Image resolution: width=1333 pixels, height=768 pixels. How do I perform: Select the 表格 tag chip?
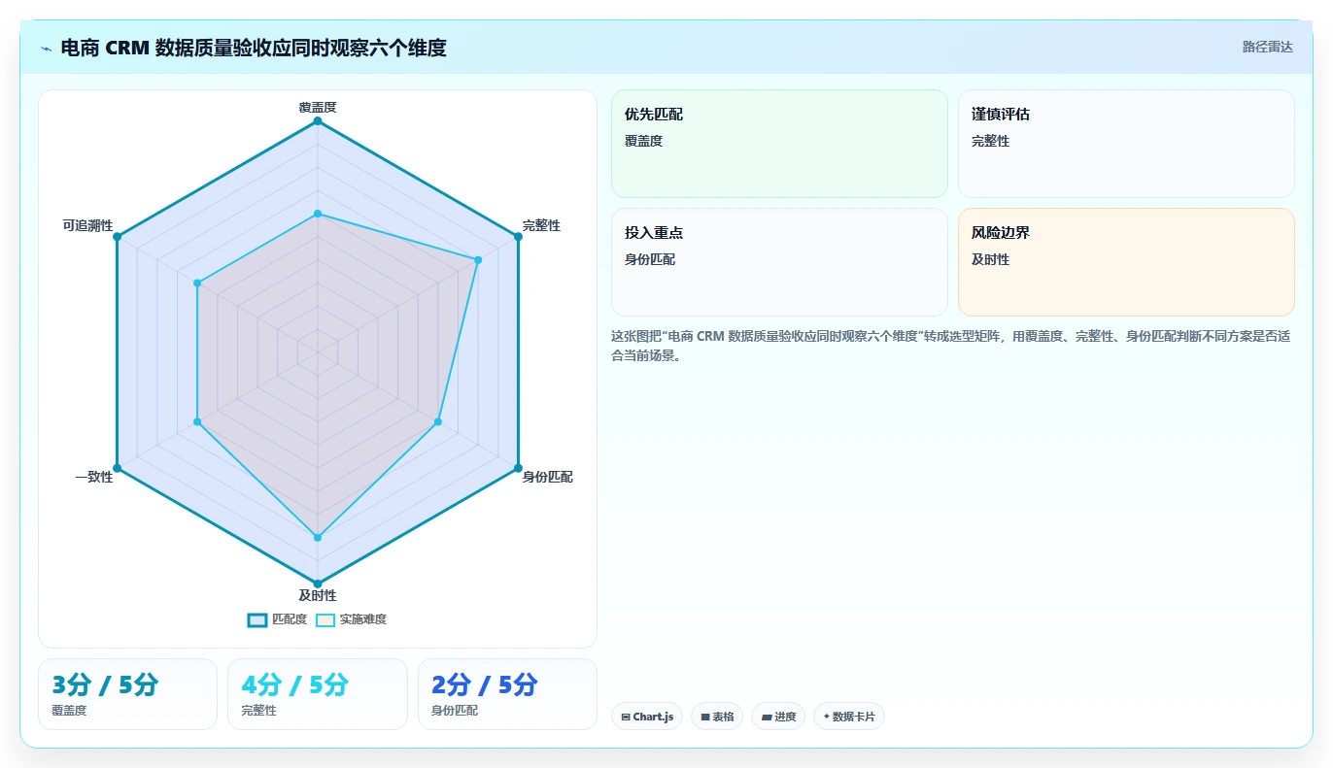tap(717, 717)
